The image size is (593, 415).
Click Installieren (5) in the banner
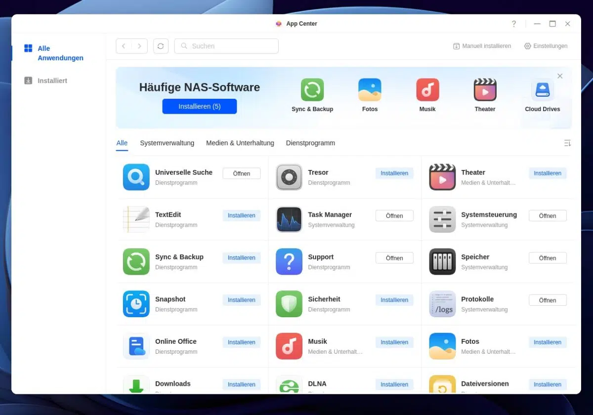199,106
